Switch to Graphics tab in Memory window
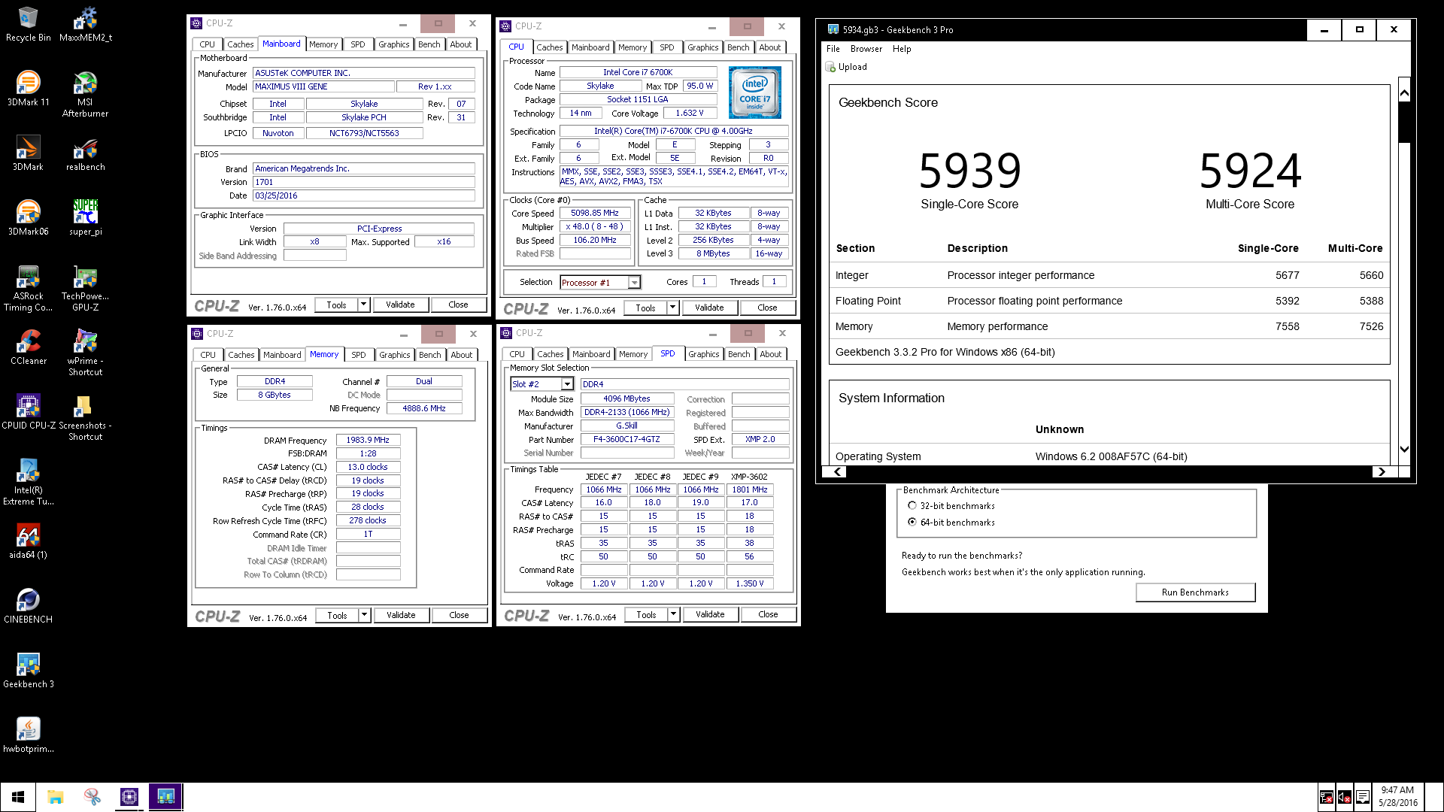Screen dimensions: 1444x812 (x=394, y=355)
